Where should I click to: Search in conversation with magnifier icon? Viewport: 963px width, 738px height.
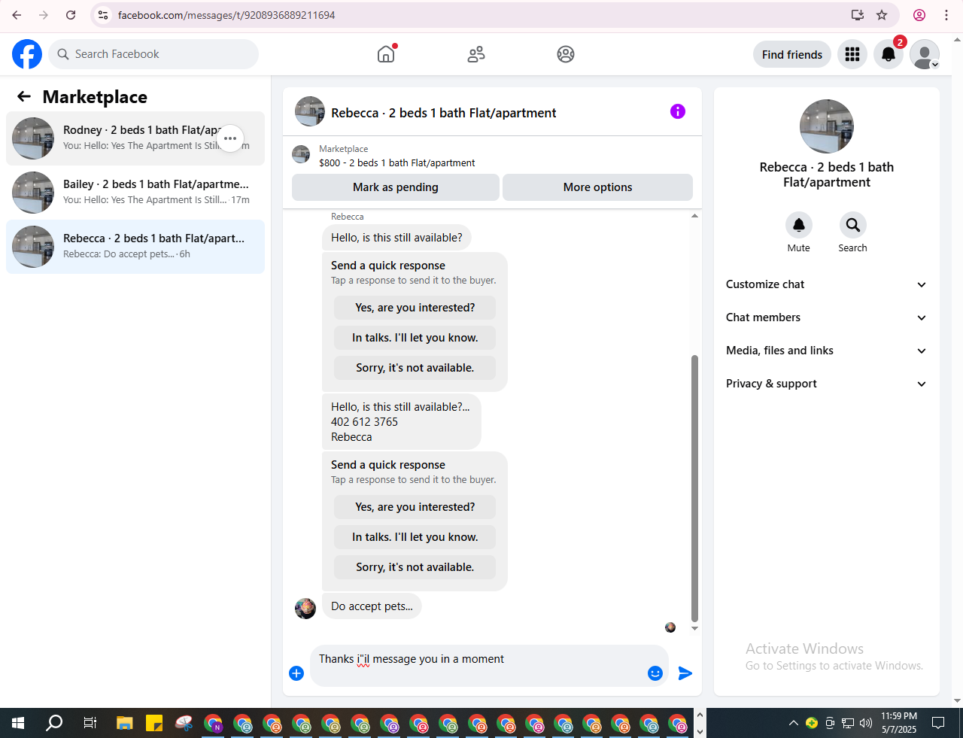point(852,225)
